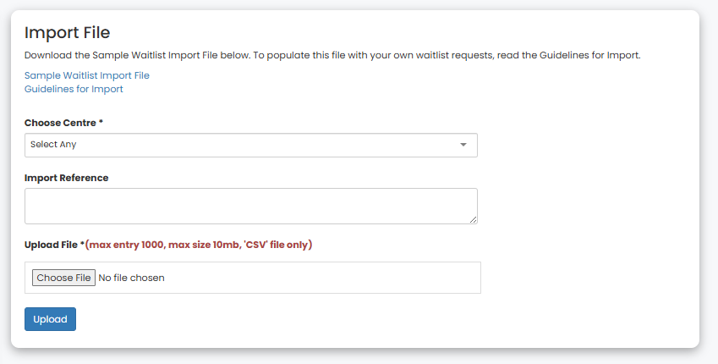The image size is (718, 364).
Task: Click the Import File heading
Action: pos(68,33)
